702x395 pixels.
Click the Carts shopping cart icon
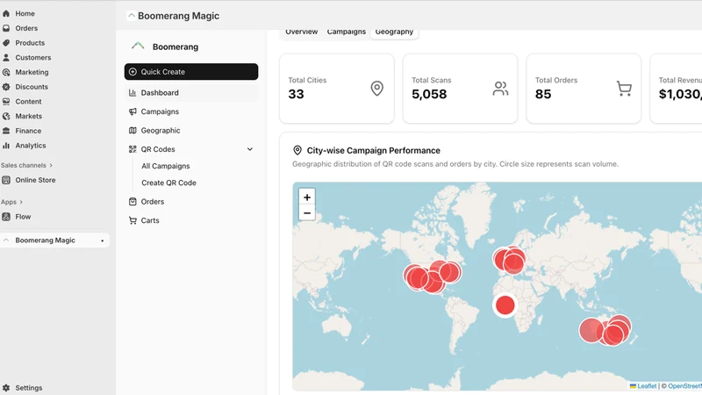(x=133, y=220)
